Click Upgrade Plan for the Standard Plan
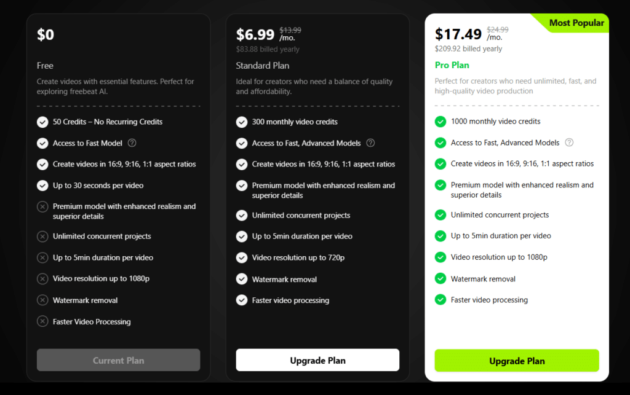630x395 pixels. click(317, 360)
